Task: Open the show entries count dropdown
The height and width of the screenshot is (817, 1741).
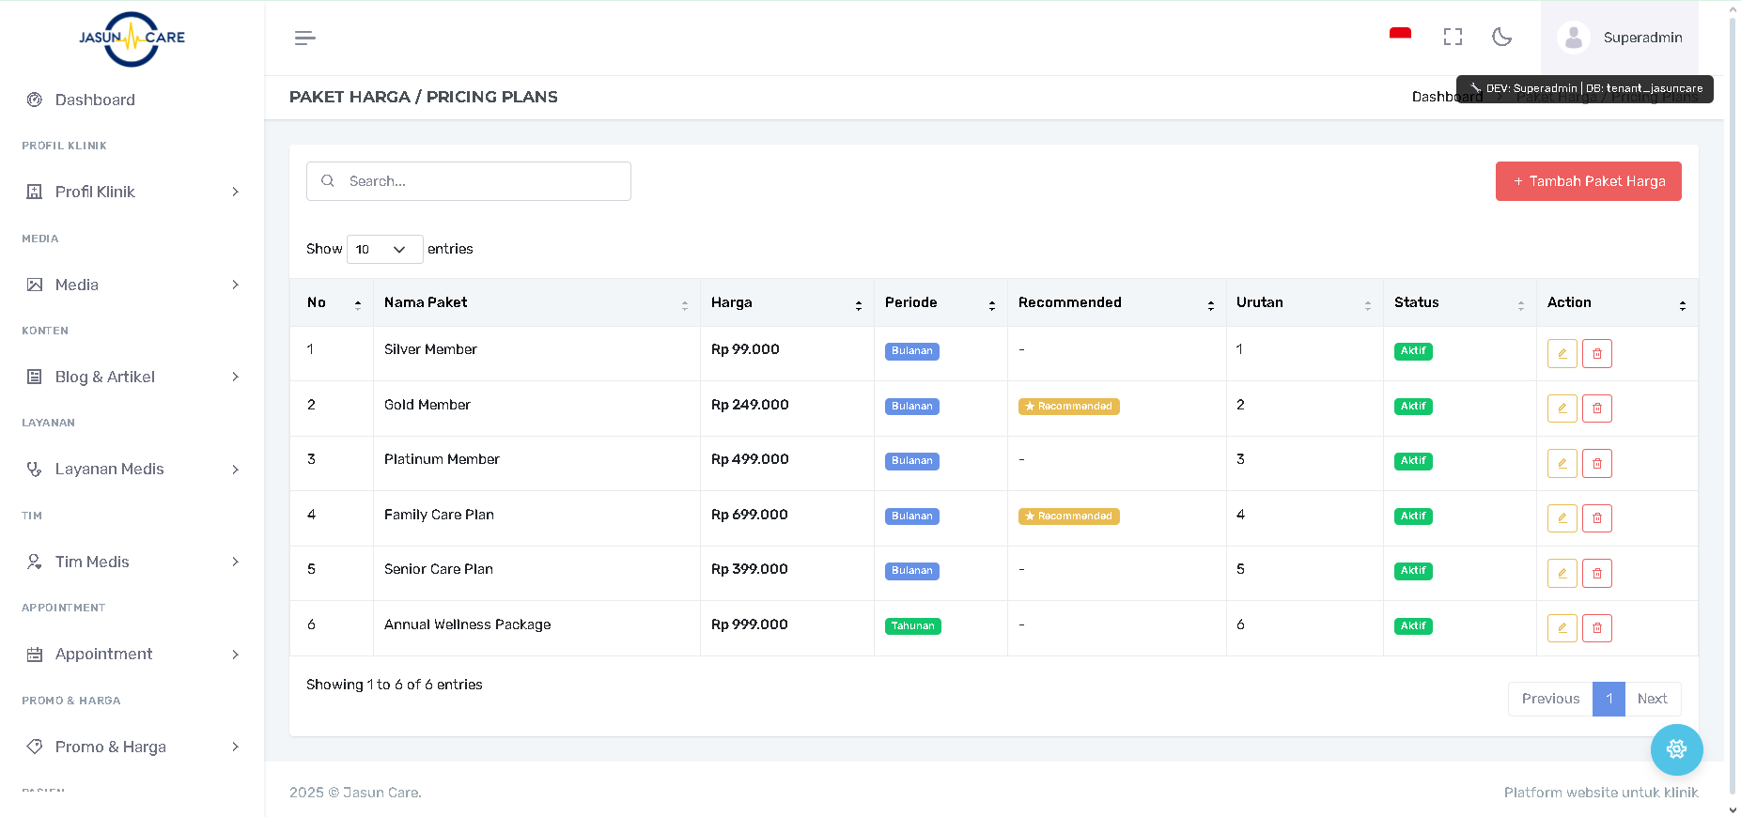Action: [384, 249]
